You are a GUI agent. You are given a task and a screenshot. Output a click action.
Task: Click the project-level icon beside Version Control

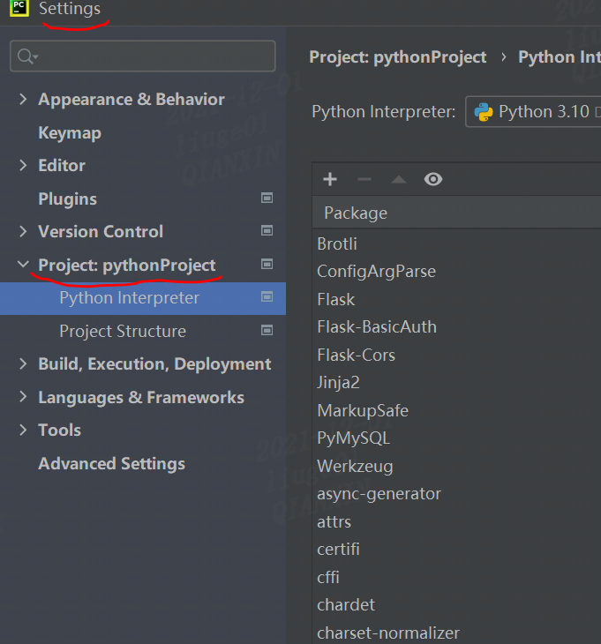[267, 231]
